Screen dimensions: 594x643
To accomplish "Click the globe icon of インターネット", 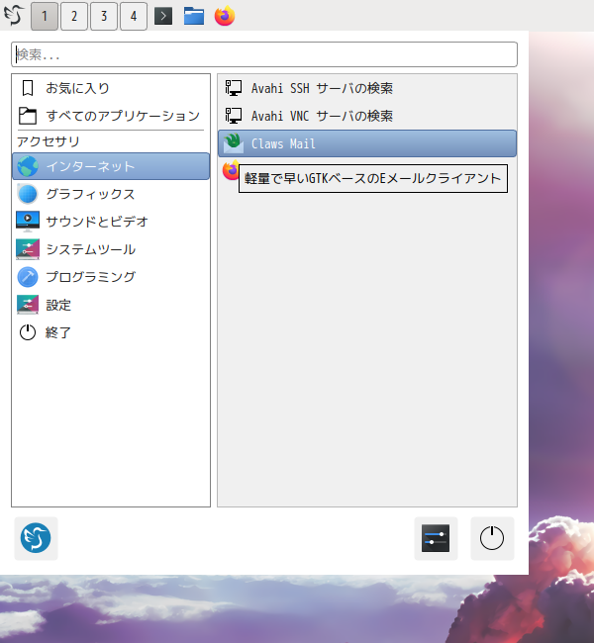I will [x=28, y=166].
